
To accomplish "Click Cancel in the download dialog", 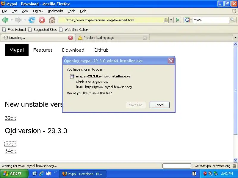I will coord(159,105).
